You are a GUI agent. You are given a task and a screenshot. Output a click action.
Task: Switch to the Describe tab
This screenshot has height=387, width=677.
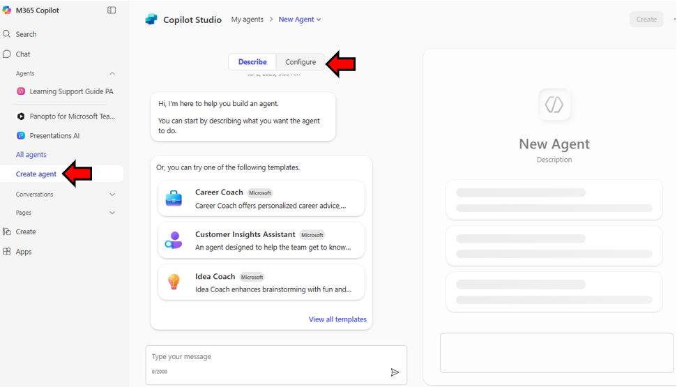[x=252, y=62]
